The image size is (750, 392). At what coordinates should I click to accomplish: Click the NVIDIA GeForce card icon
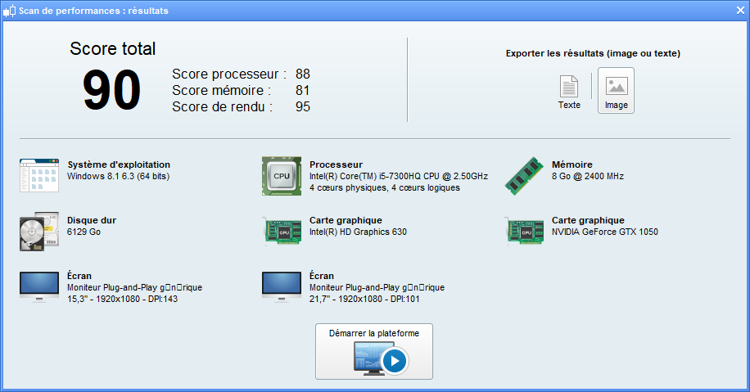(x=525, y=232)
